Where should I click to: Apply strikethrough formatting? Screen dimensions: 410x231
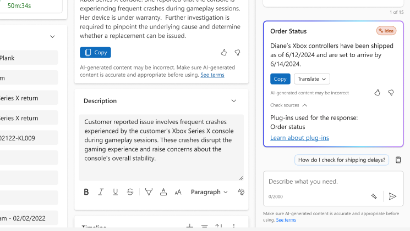tap(130, 192)
